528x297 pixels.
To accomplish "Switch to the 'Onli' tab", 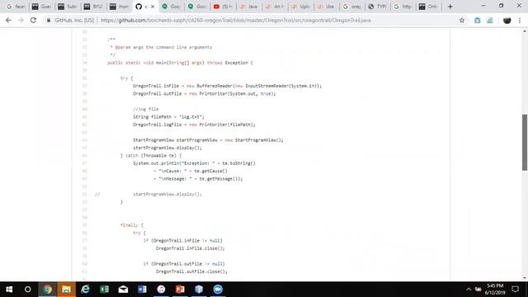I will pos(429,7).
